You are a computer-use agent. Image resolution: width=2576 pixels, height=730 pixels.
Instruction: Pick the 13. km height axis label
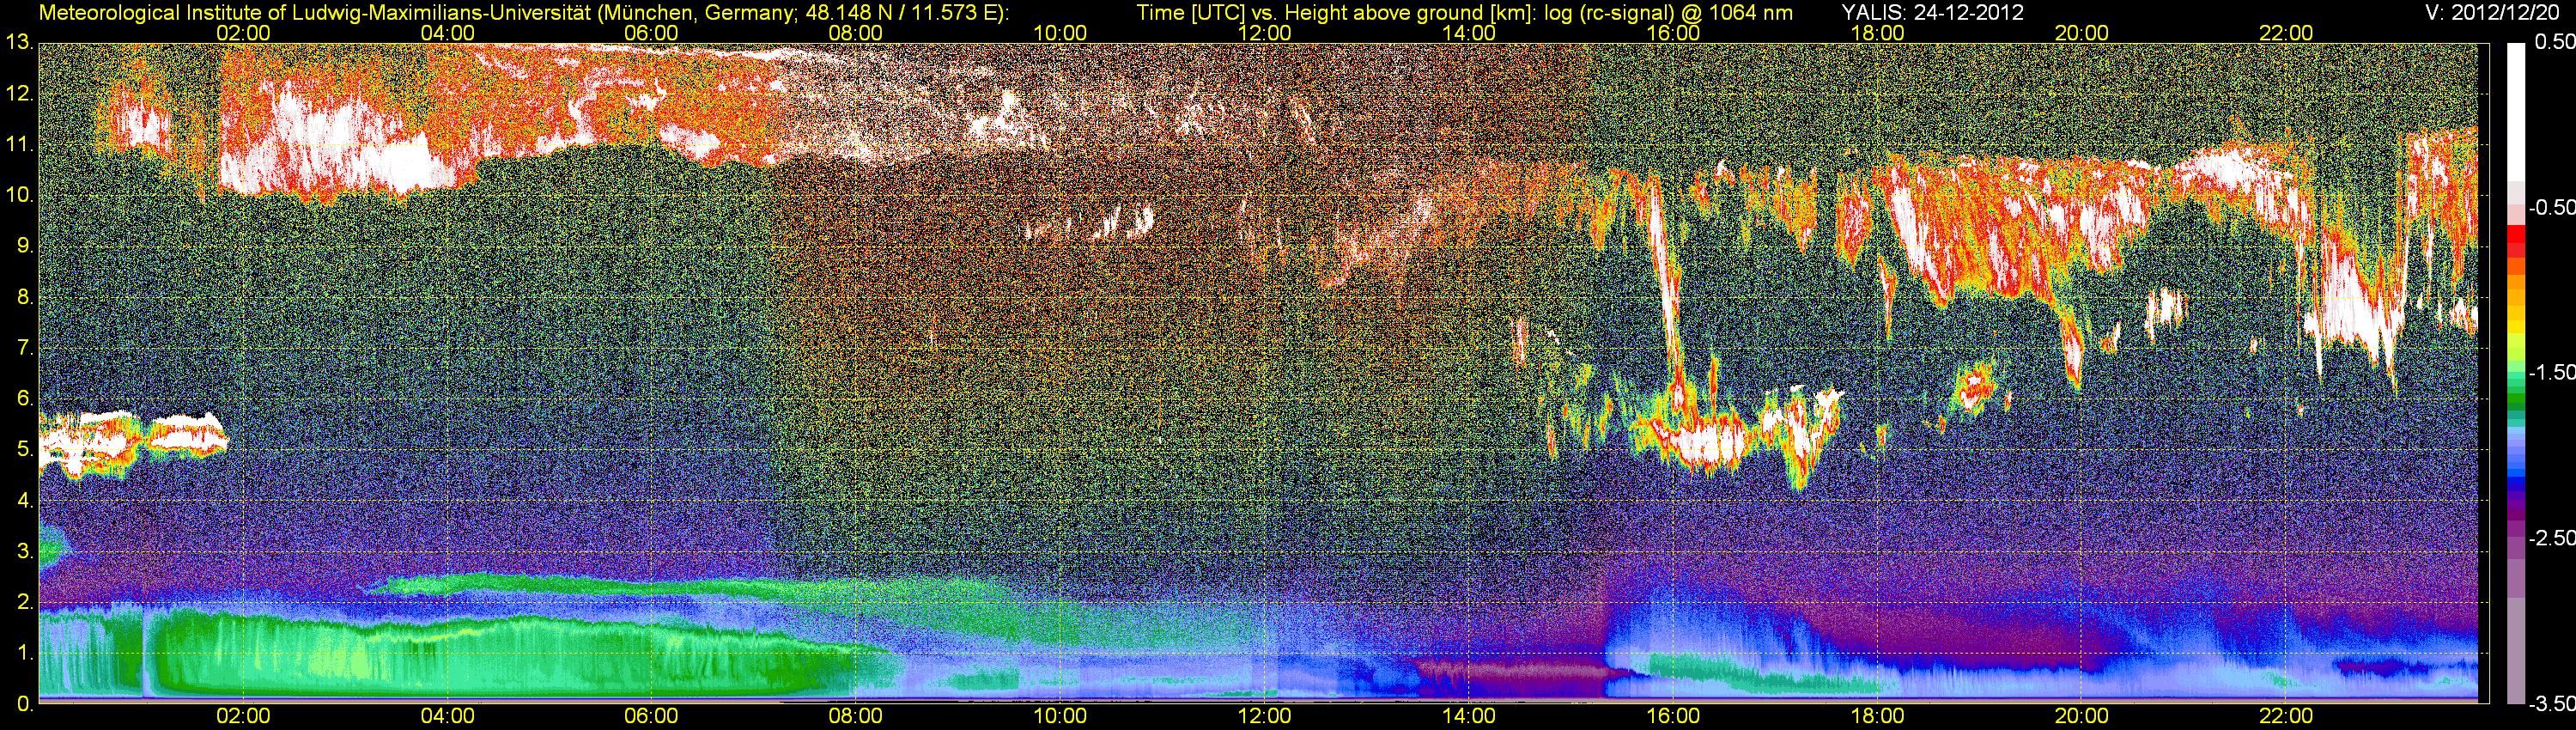click(19, 43)
